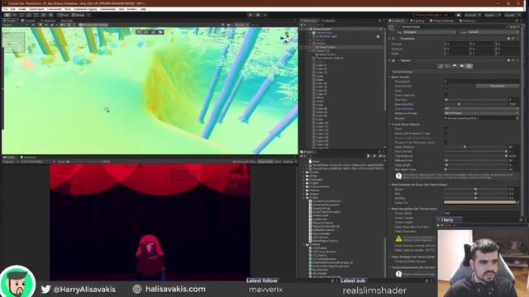
Task: Switch to the Animator tab
Action: point(49,21)
